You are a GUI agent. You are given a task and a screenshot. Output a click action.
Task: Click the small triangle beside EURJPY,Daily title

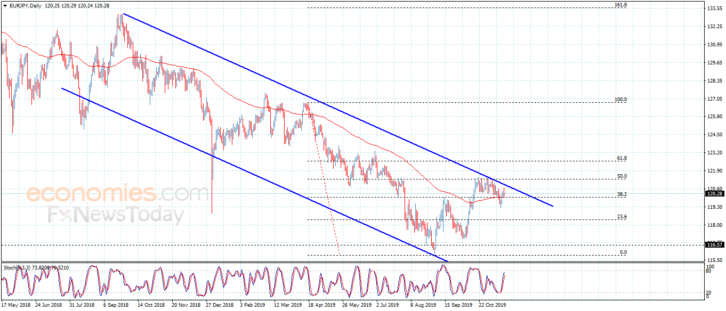point(5,5)
